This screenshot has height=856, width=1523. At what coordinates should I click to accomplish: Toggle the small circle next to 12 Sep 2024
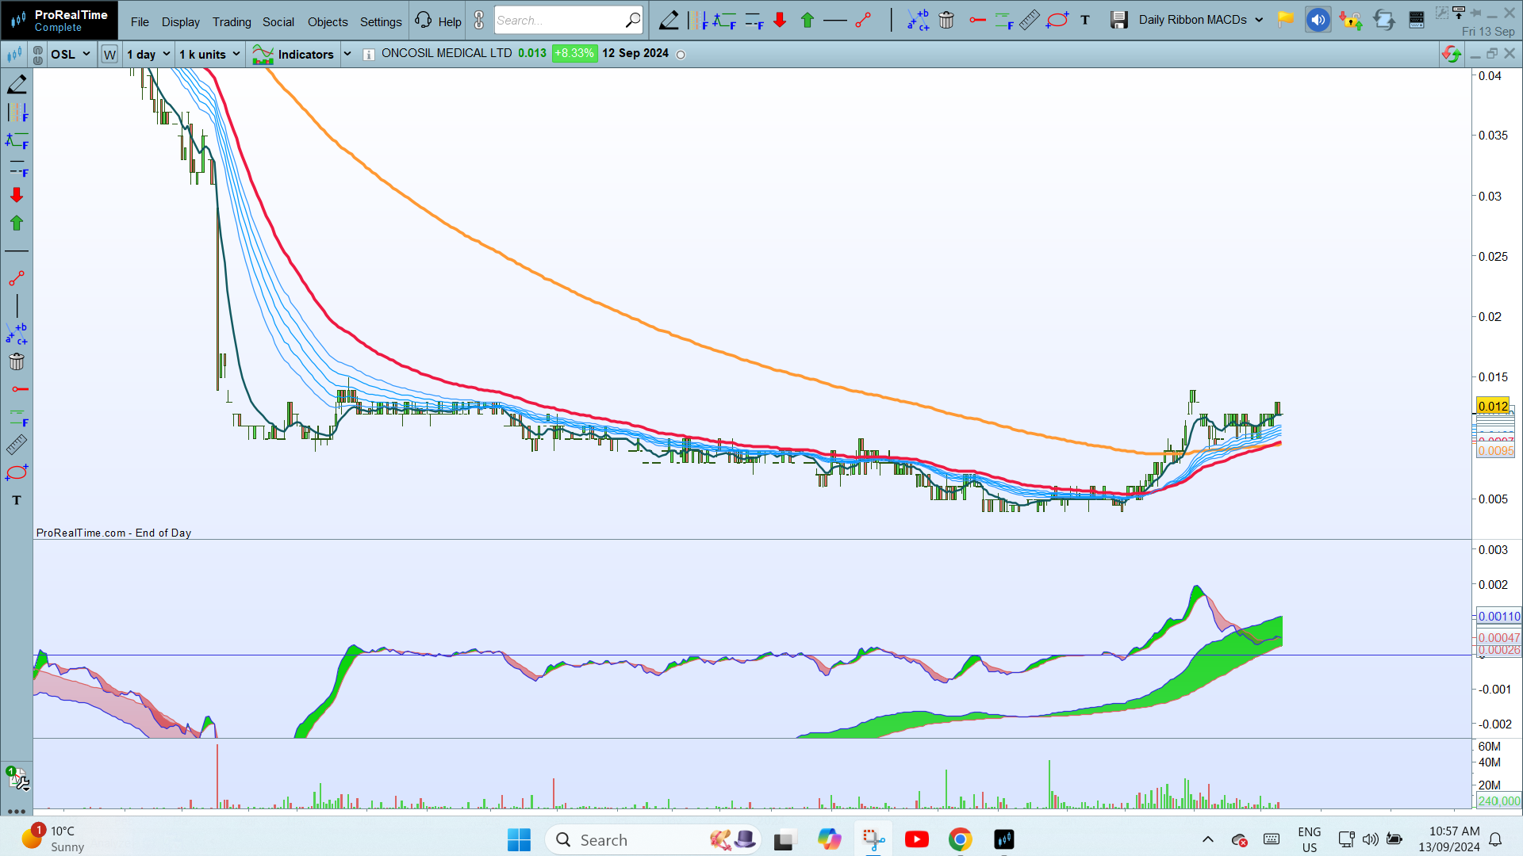click(x=681, y=55)
